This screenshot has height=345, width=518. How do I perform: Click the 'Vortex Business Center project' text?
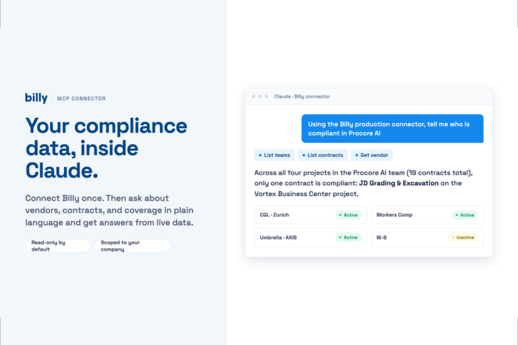(306, 194)
